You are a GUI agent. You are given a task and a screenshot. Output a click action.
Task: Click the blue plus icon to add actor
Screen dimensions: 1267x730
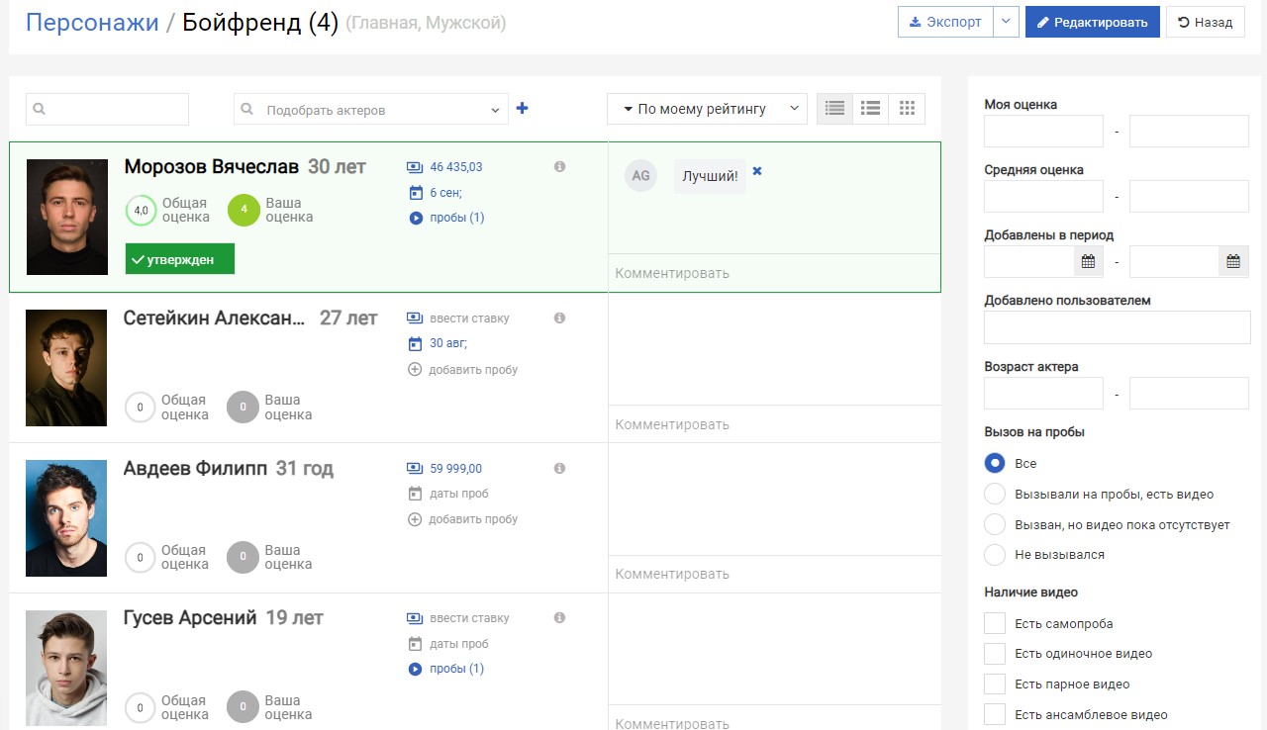(523, 109)
